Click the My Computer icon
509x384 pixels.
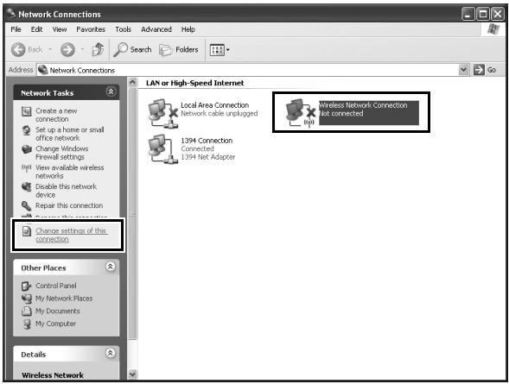tap(27, 324)
